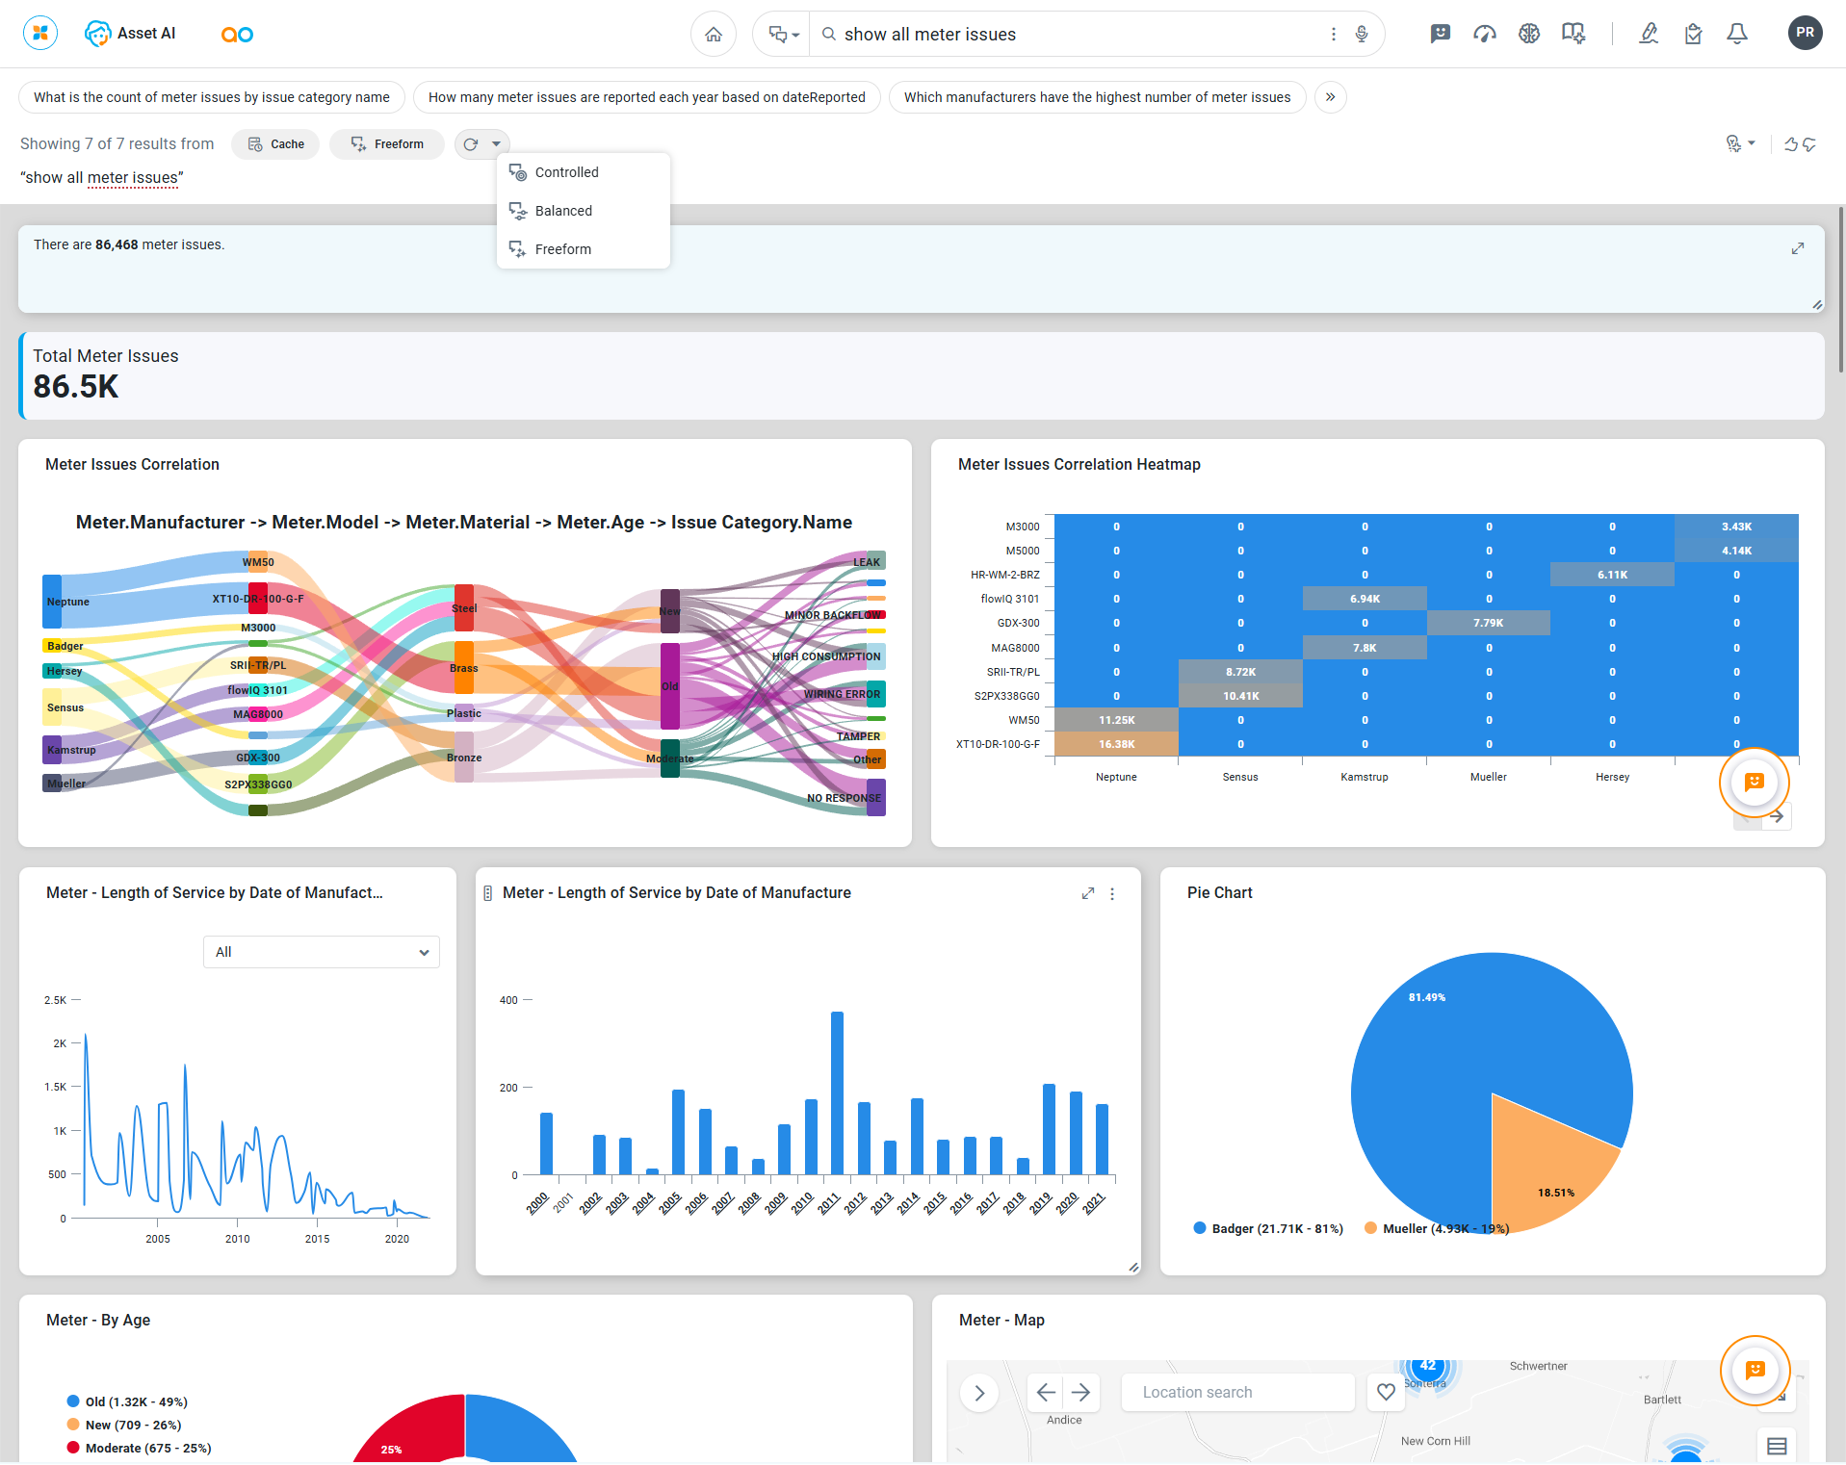Screen dimensions: 1846x1465
Task: Open notifications bell
Action: 1737,35
